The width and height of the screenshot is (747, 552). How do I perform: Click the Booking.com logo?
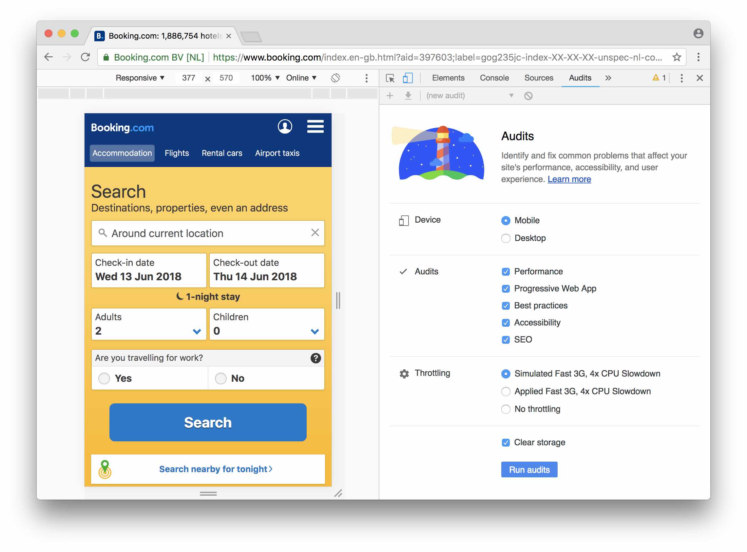click(x=123, y=128)
